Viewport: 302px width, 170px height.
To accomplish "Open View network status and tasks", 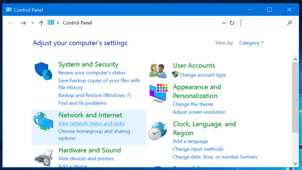I will [x=91, y=124].
